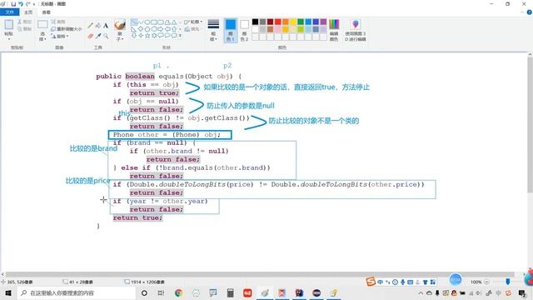Select Color 2 background button
Screen dimensions: 533x300
pos(244,30)
